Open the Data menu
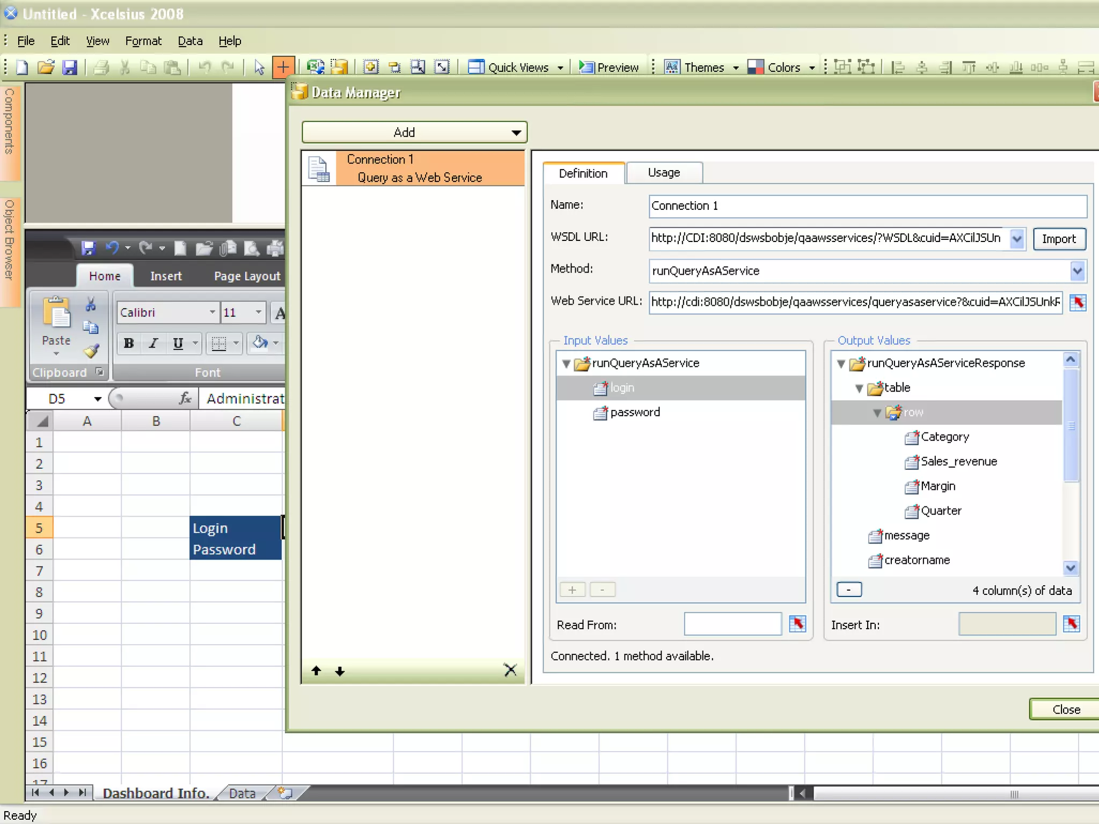The image size is (1099, 824). tap(190, 41)
